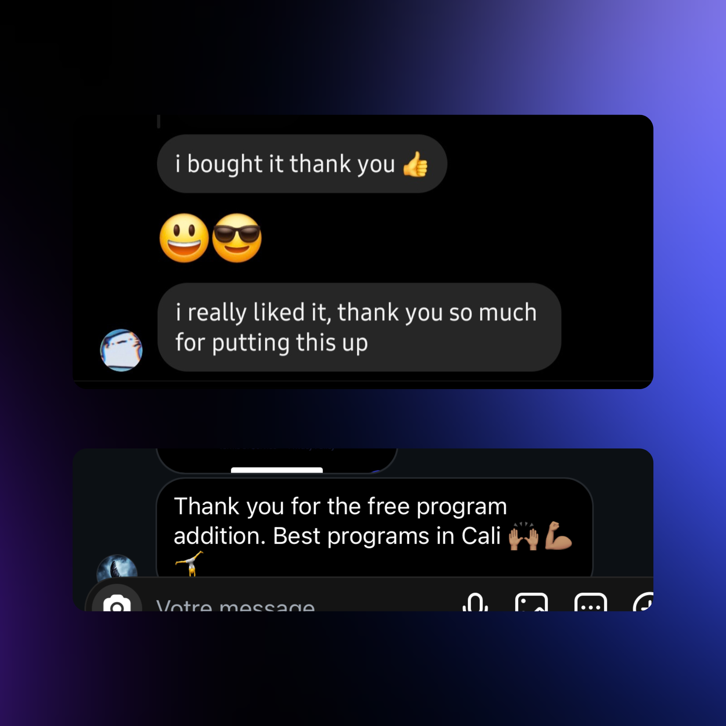726x726 pixels.
Task: Select the "i really liked it" message bubble
Action: click(359, 327)
